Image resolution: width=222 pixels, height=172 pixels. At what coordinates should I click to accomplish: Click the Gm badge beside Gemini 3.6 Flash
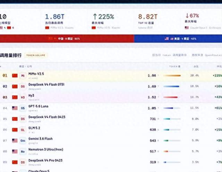pyautogui.click(x=23, y=141)
